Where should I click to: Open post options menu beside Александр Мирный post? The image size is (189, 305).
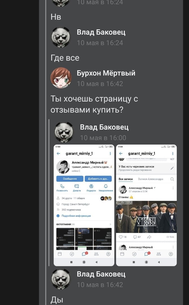point(173,188)
